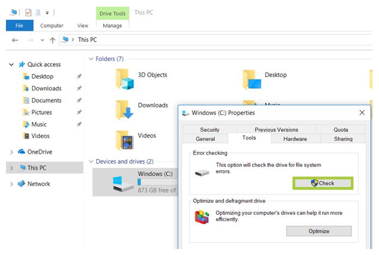Select Documents under Quick access

click(46, 100)
